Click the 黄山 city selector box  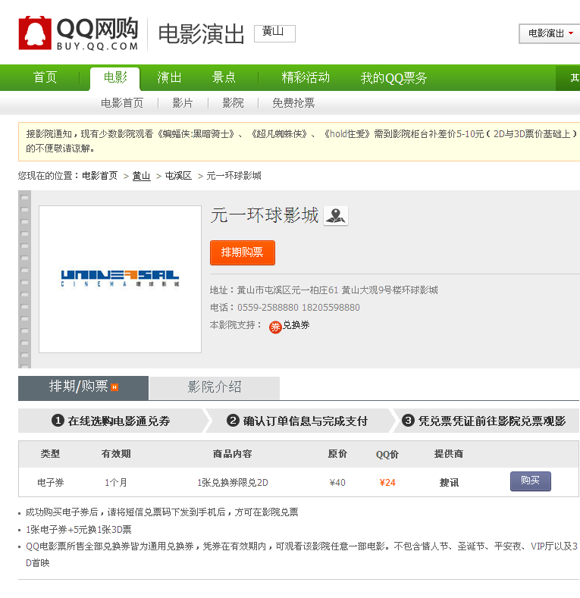(274, 33)
